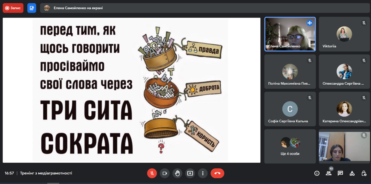Open the chat with everyone icon

[x=340, y=173]
